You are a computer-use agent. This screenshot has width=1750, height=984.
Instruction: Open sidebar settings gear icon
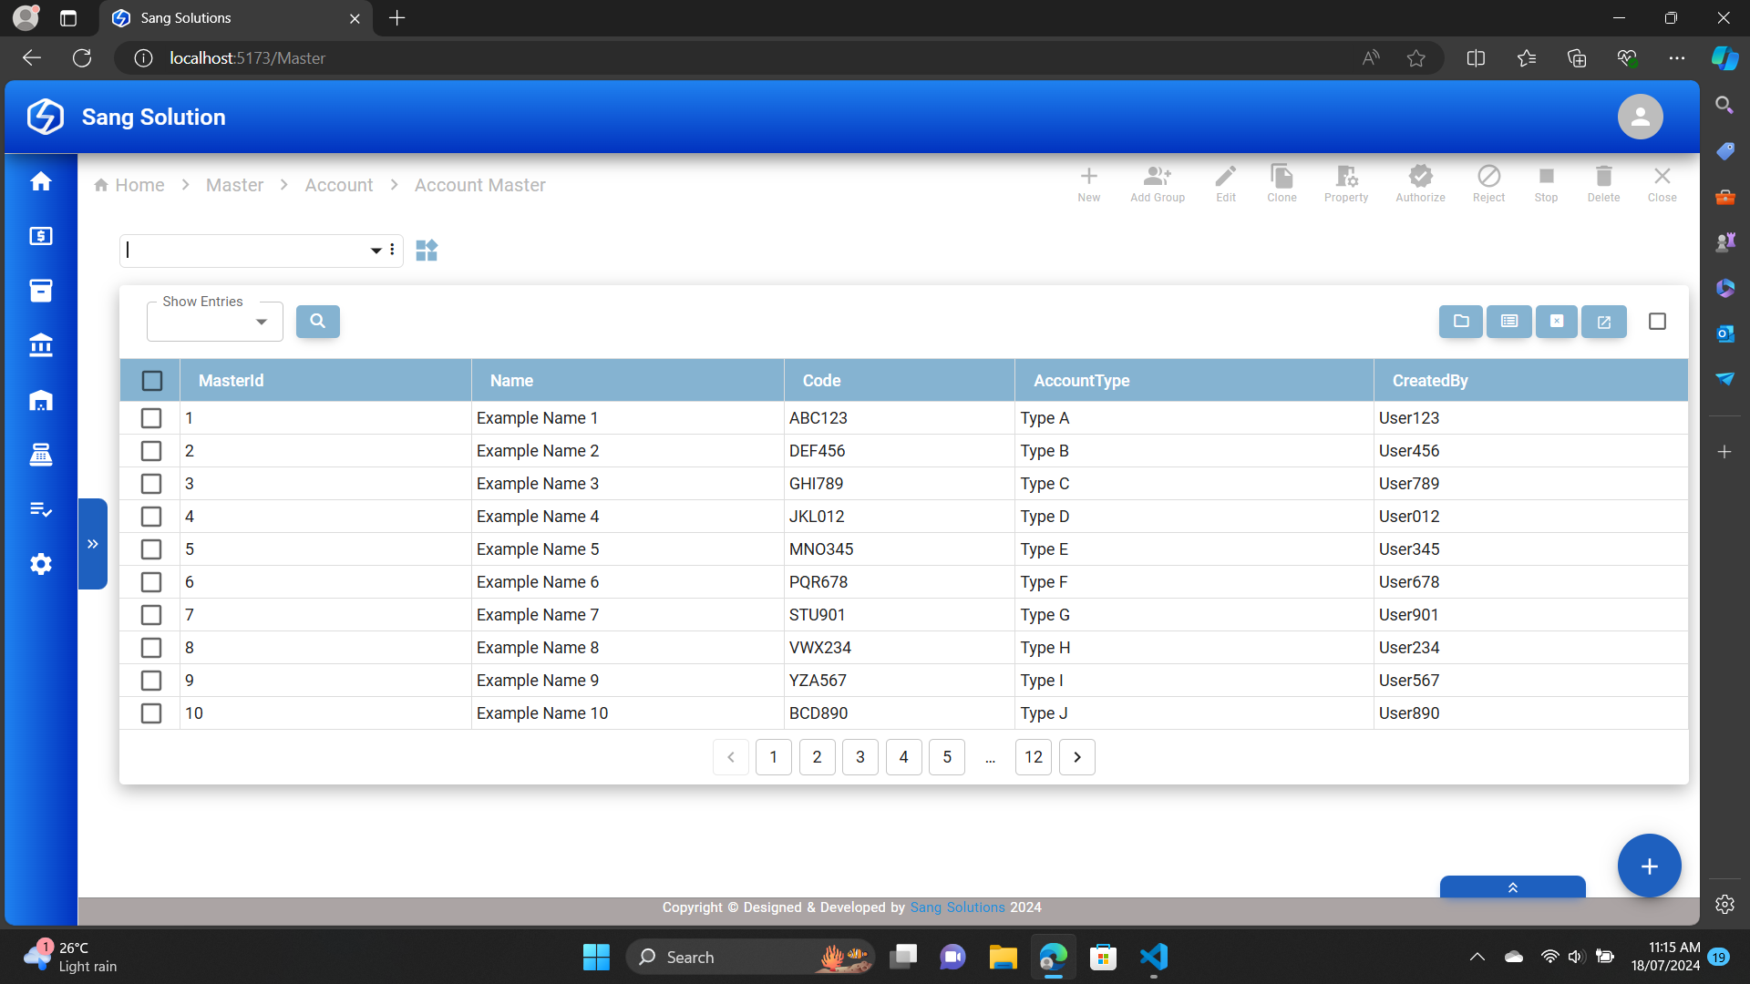coord(41,564)
